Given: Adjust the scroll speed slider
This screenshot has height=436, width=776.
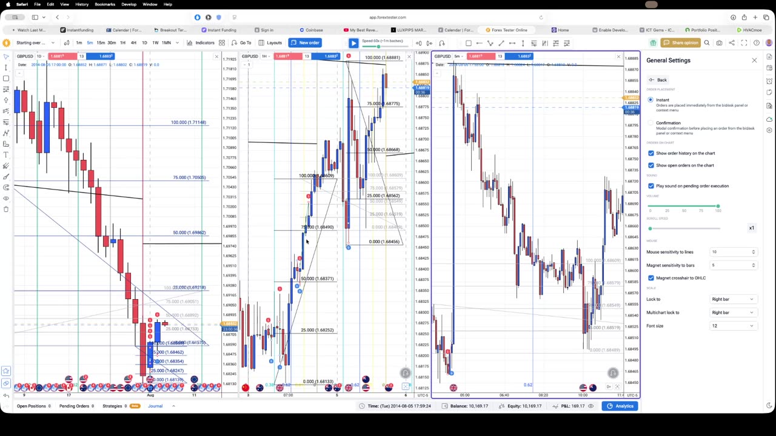Looking at the screenshot, I should pos(684,228).
